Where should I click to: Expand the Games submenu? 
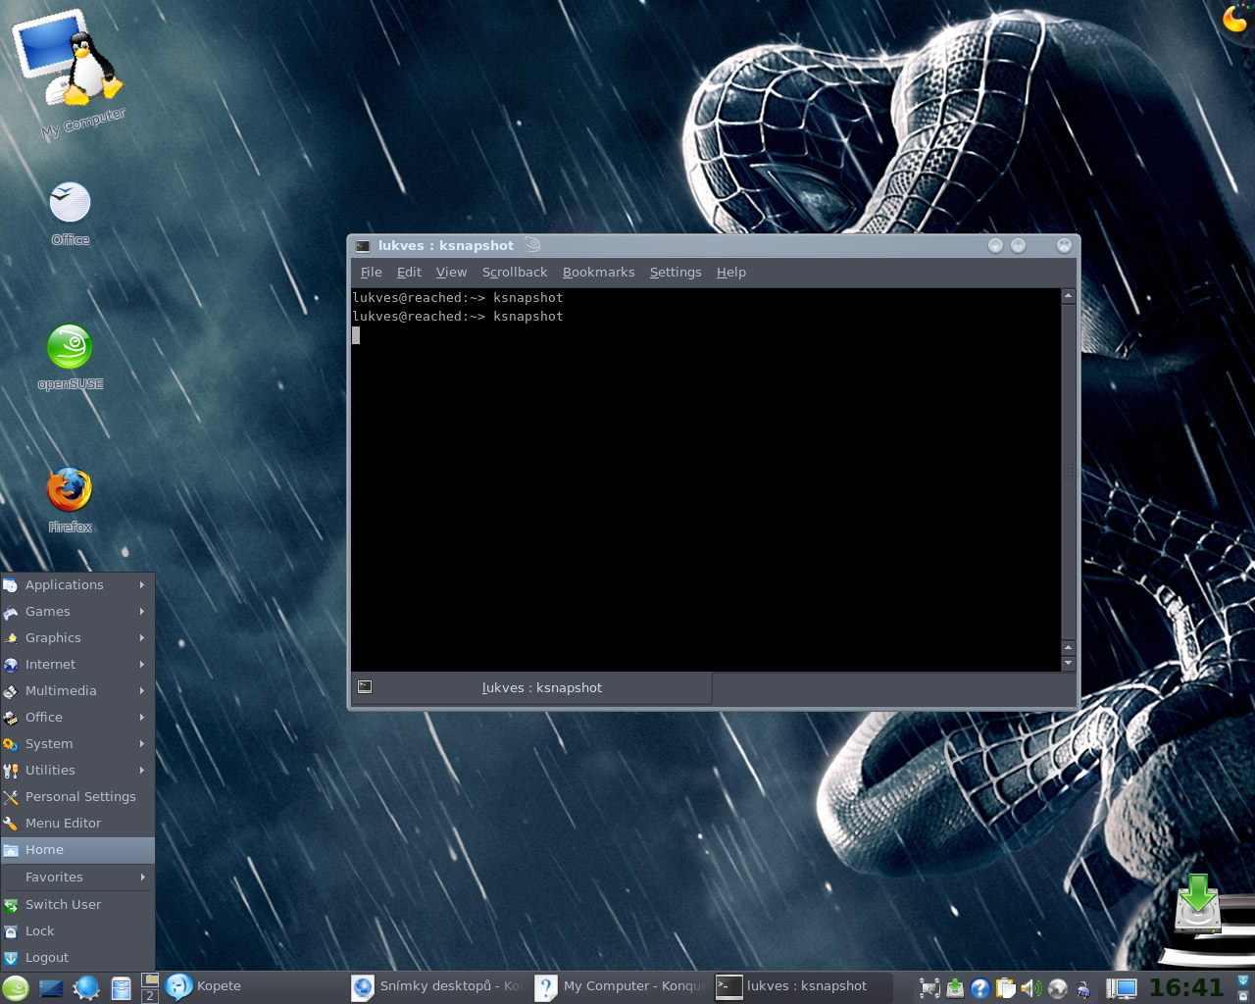point(77,612)
